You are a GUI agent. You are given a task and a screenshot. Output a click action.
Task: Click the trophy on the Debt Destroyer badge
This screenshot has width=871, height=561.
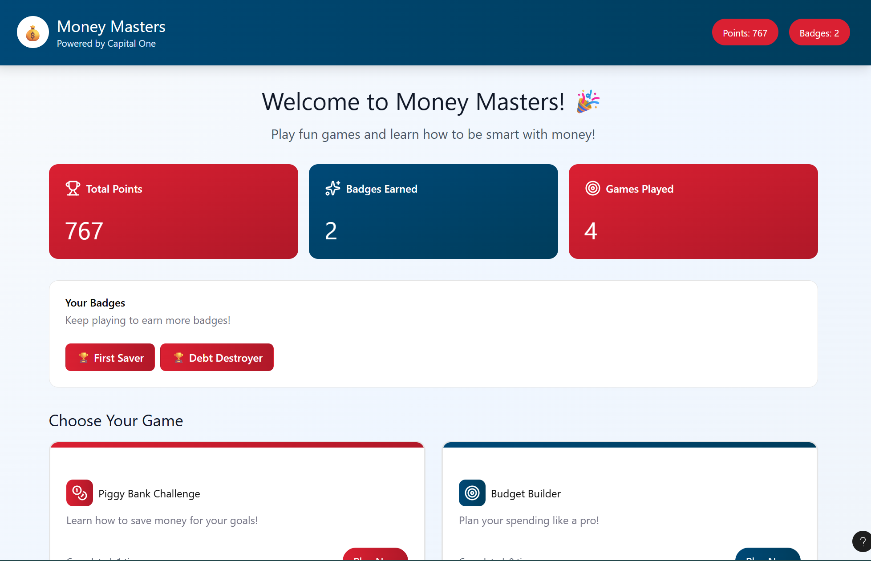178,358
